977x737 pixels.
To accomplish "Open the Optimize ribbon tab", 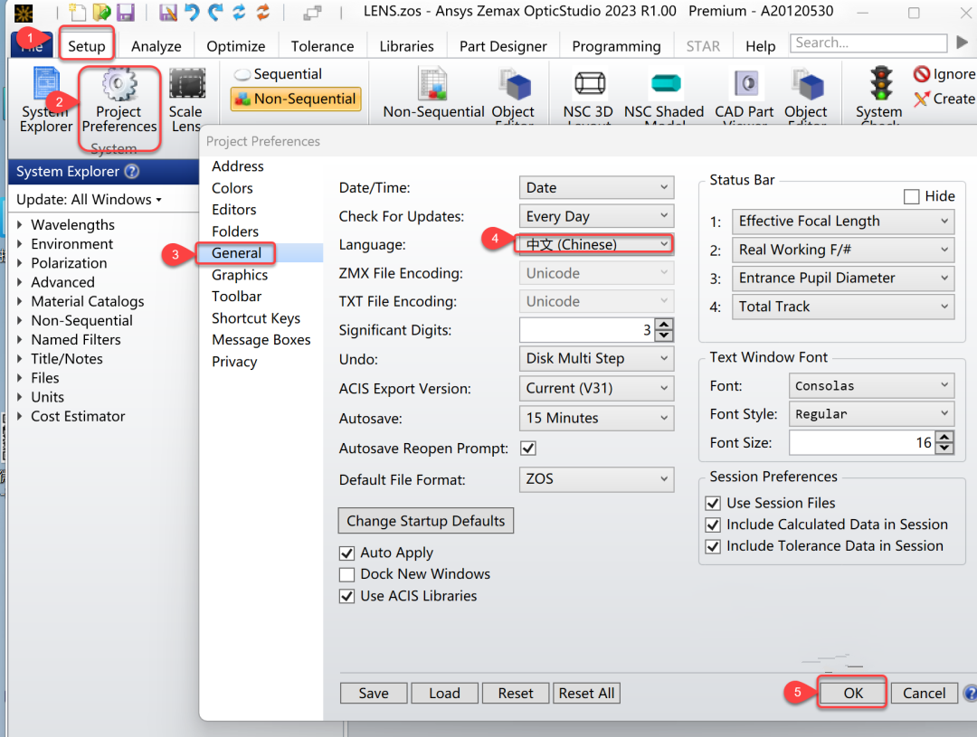I will coord(236,46).
